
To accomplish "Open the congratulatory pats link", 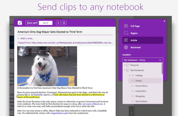I will 59,113.
